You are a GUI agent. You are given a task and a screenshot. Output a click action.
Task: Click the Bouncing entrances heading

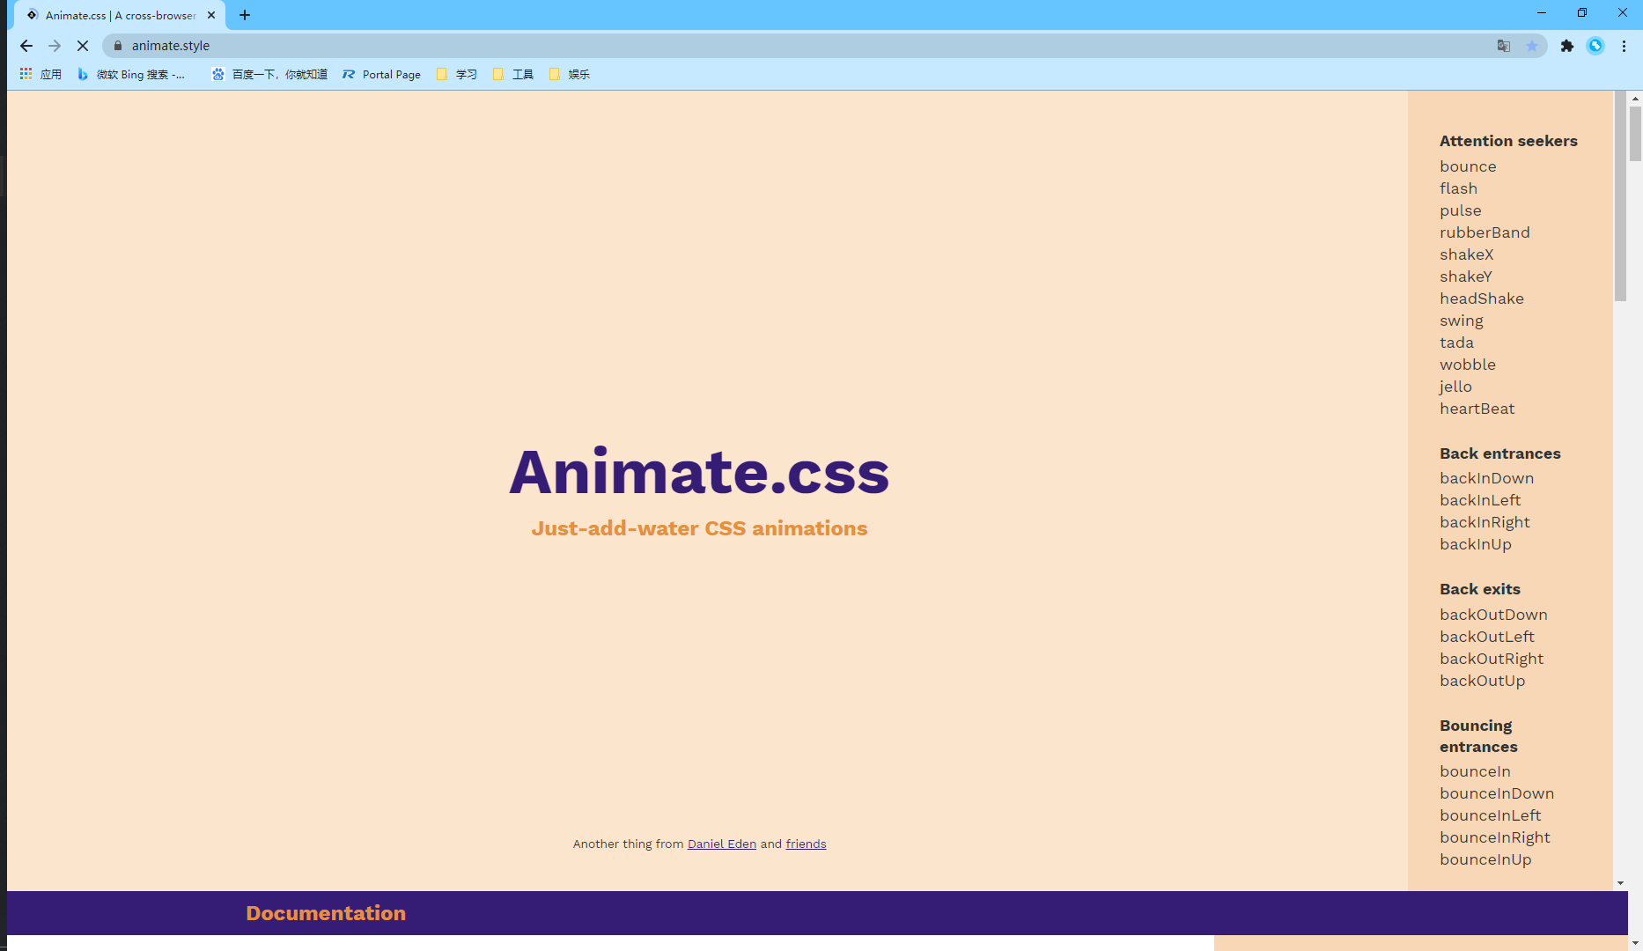click(x=1478, y=736)
